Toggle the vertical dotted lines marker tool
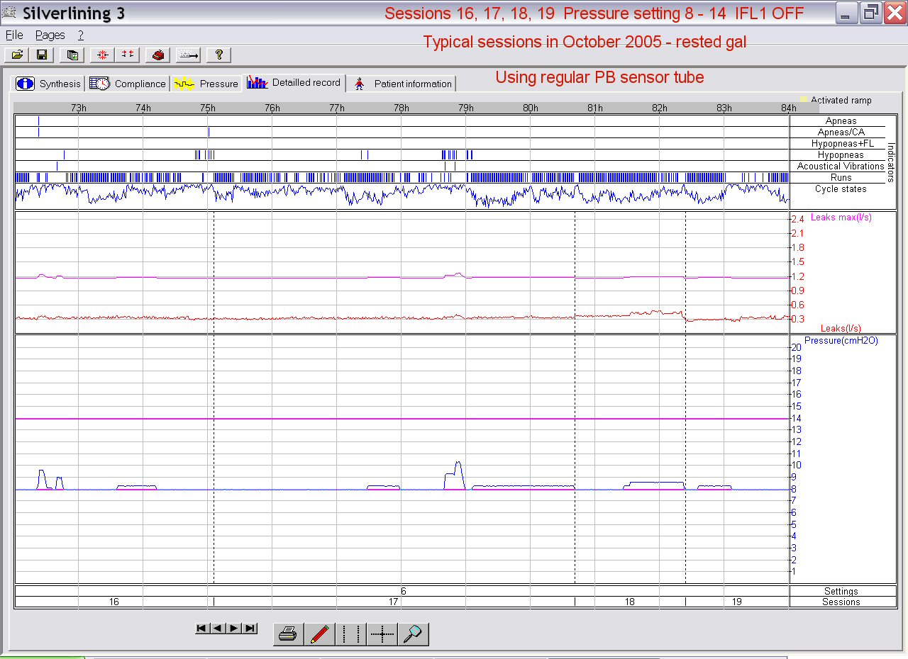The height and width of the screenshot is (659, 908). tap(351, 633)
